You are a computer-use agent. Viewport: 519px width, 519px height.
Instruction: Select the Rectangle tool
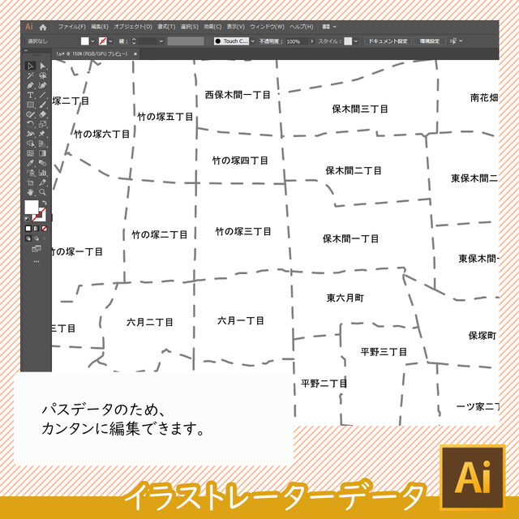click(31, 105)
